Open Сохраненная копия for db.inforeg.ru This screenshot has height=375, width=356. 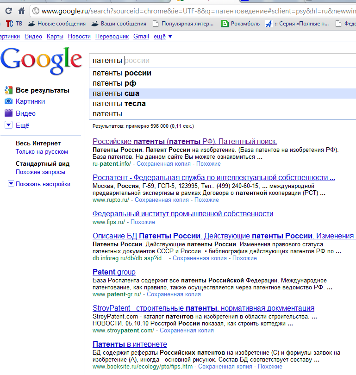[x=200, y=258]
